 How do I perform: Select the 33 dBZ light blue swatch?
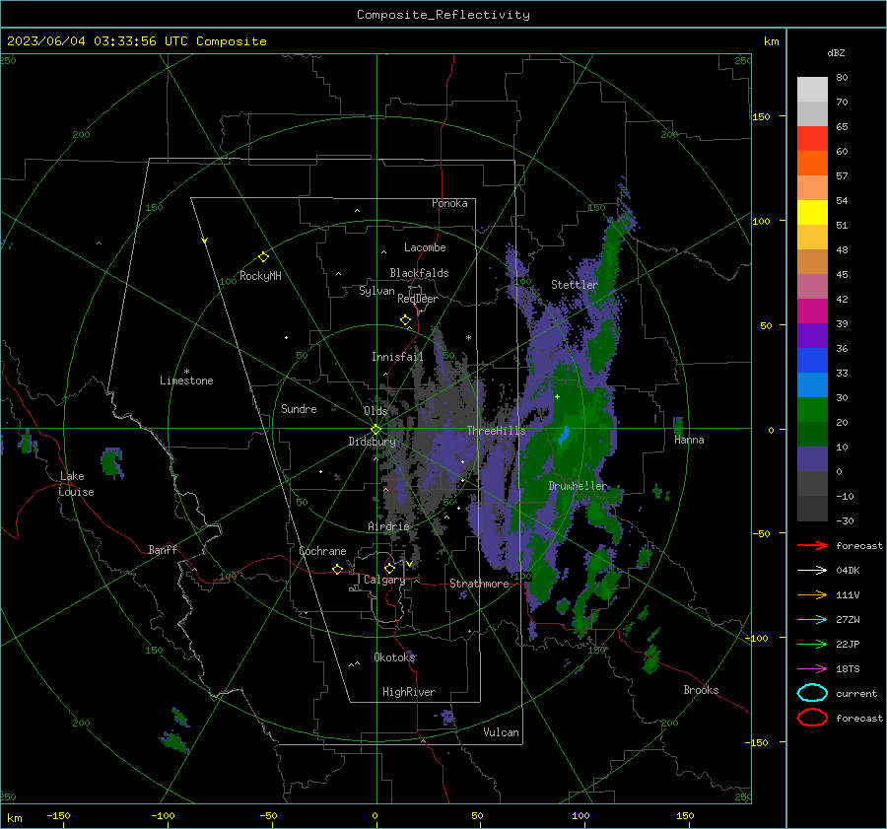point(812,384)
